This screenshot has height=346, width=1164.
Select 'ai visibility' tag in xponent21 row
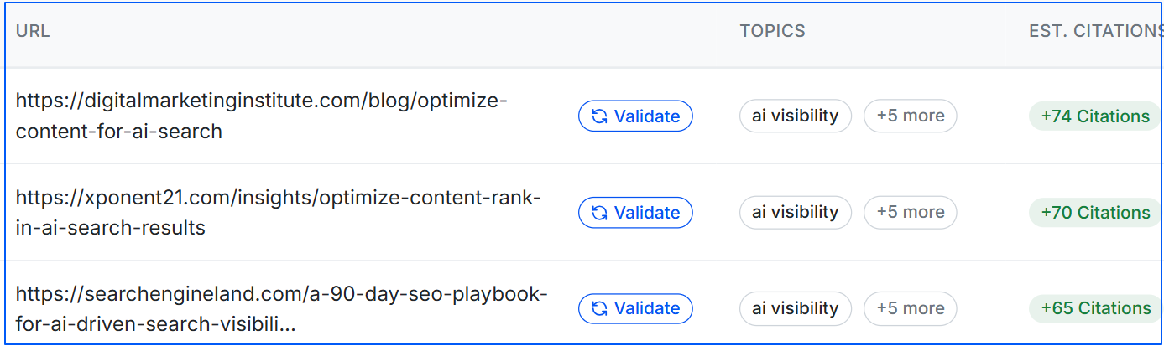pos(795,213)
